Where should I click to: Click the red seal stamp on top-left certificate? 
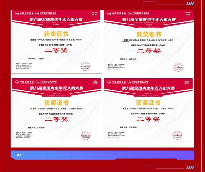tap(85, 67)
